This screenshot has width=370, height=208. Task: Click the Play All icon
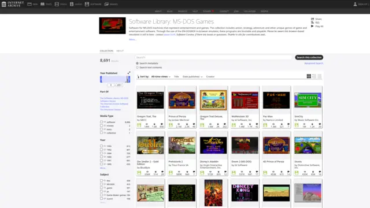click(312, 26)
